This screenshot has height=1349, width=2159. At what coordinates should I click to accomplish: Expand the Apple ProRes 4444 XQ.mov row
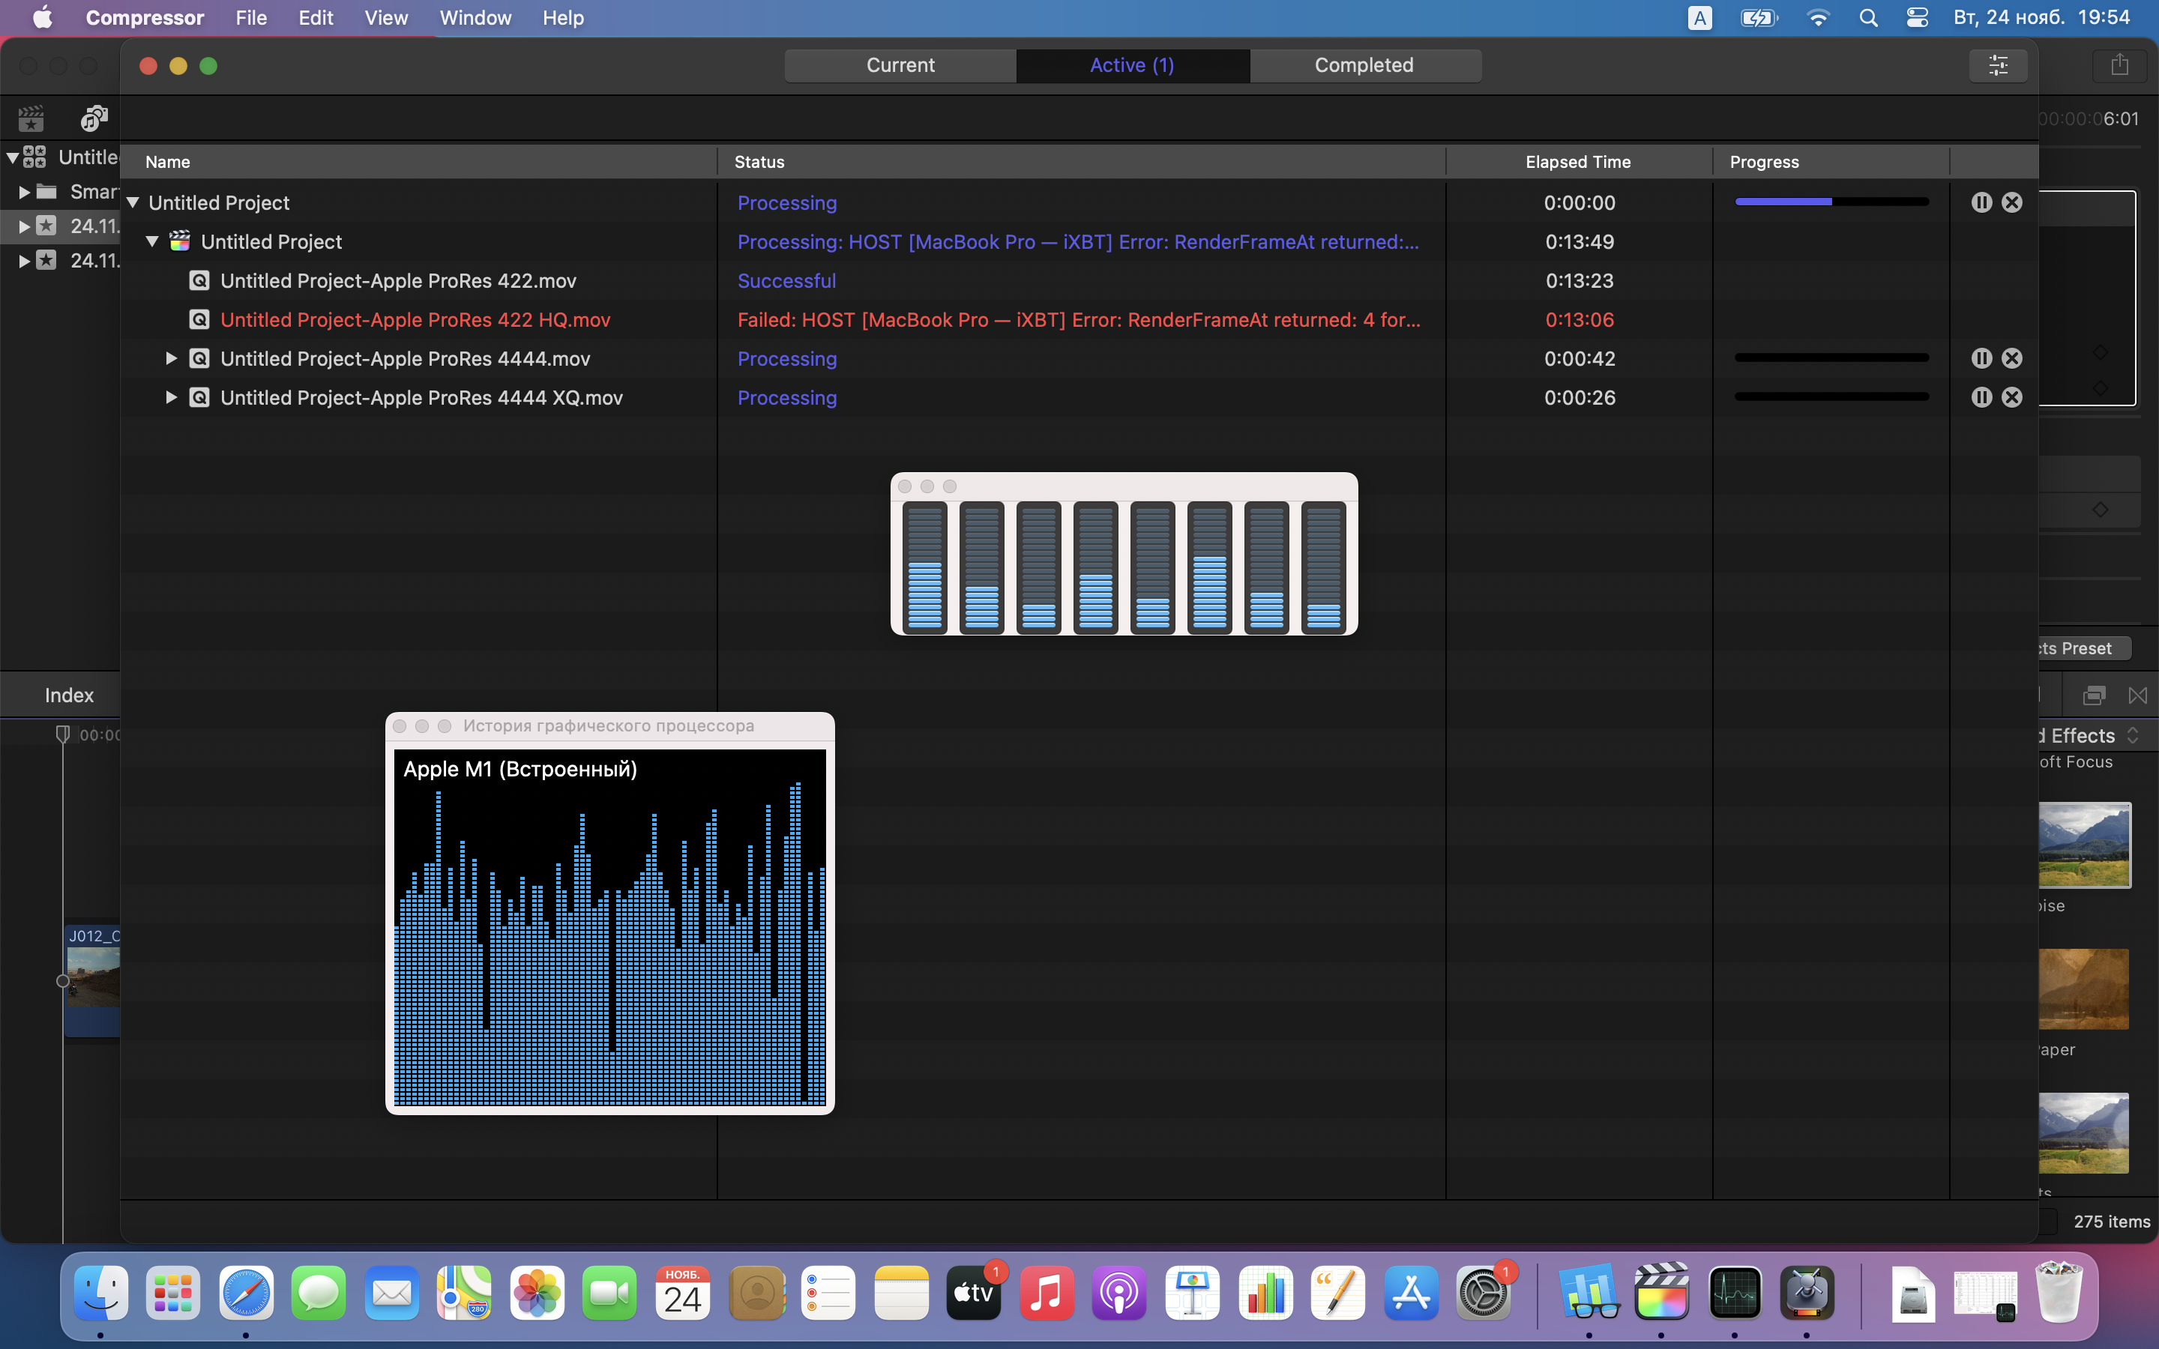click(x=171, y=397)
